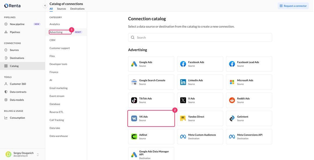Image resolution: width=314 pixels, height=160 pixels.
Task: Click the Yandex Direct logo icon
Action: pos(183,118)
